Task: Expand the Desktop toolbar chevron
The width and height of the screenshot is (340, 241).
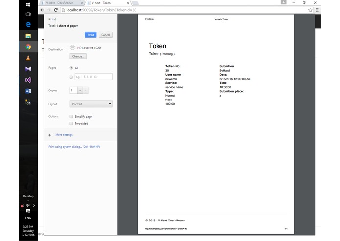Action: pyautogui.click(x=28, y=201)
